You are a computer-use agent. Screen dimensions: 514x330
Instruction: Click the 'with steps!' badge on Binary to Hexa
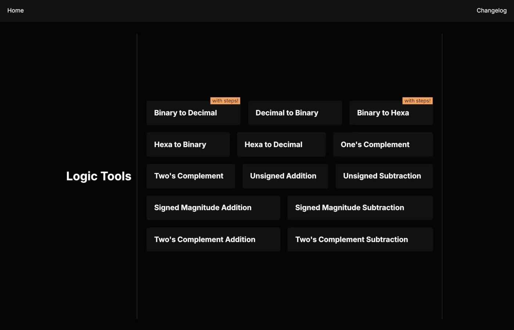coord(417,100)
